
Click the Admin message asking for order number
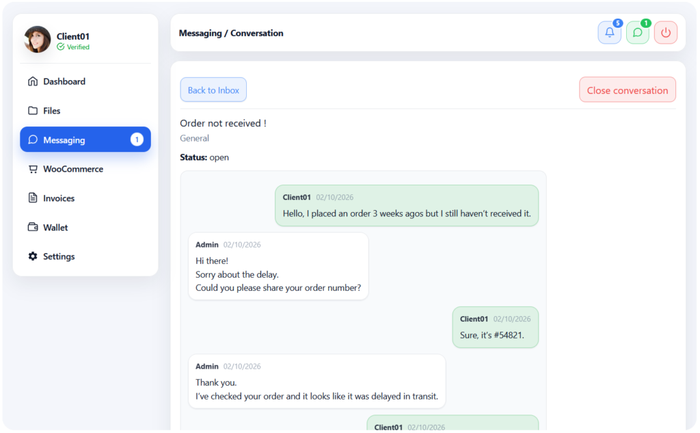point(278,266)
